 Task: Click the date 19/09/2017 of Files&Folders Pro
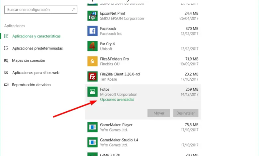(x=189, y=64)
